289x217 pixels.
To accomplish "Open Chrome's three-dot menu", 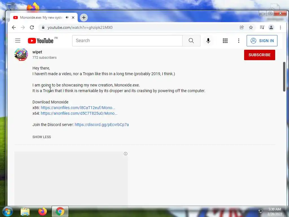I will pyautogui.click(x=280, y=27).
